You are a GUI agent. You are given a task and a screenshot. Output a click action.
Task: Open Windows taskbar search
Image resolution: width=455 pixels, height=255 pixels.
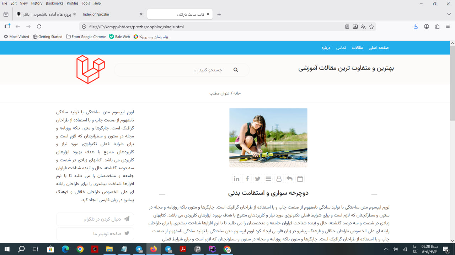[x=21, y=249]
